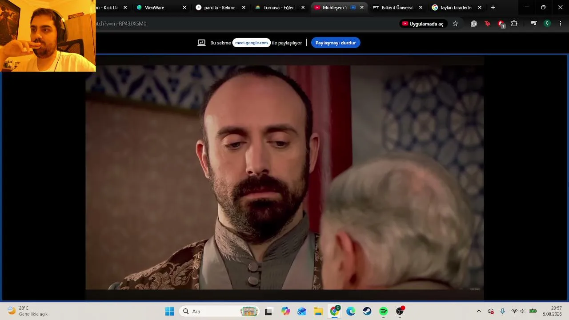The height and width of the screenshot is (320, 569).
Task: Click the green battery icon in tray
Action: 533,312
